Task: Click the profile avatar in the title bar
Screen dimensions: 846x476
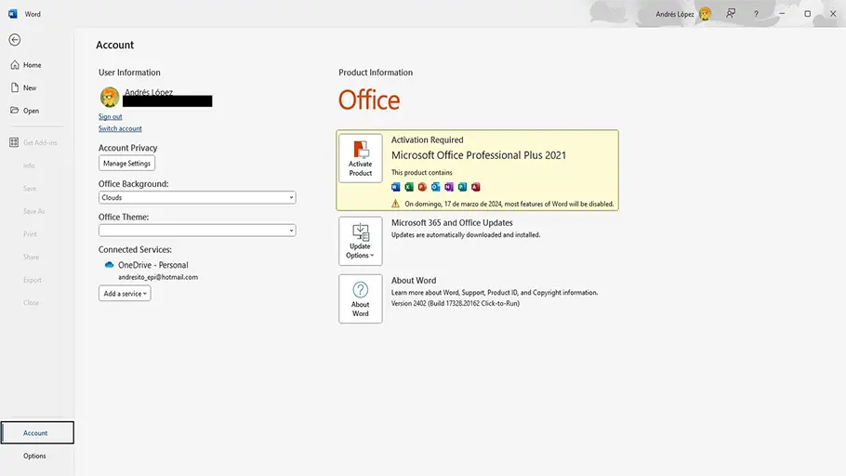Action: [x=705, y=14]
